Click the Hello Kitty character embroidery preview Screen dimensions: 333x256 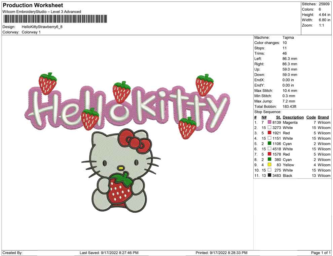pyautogui.click(x=121, y=171)
